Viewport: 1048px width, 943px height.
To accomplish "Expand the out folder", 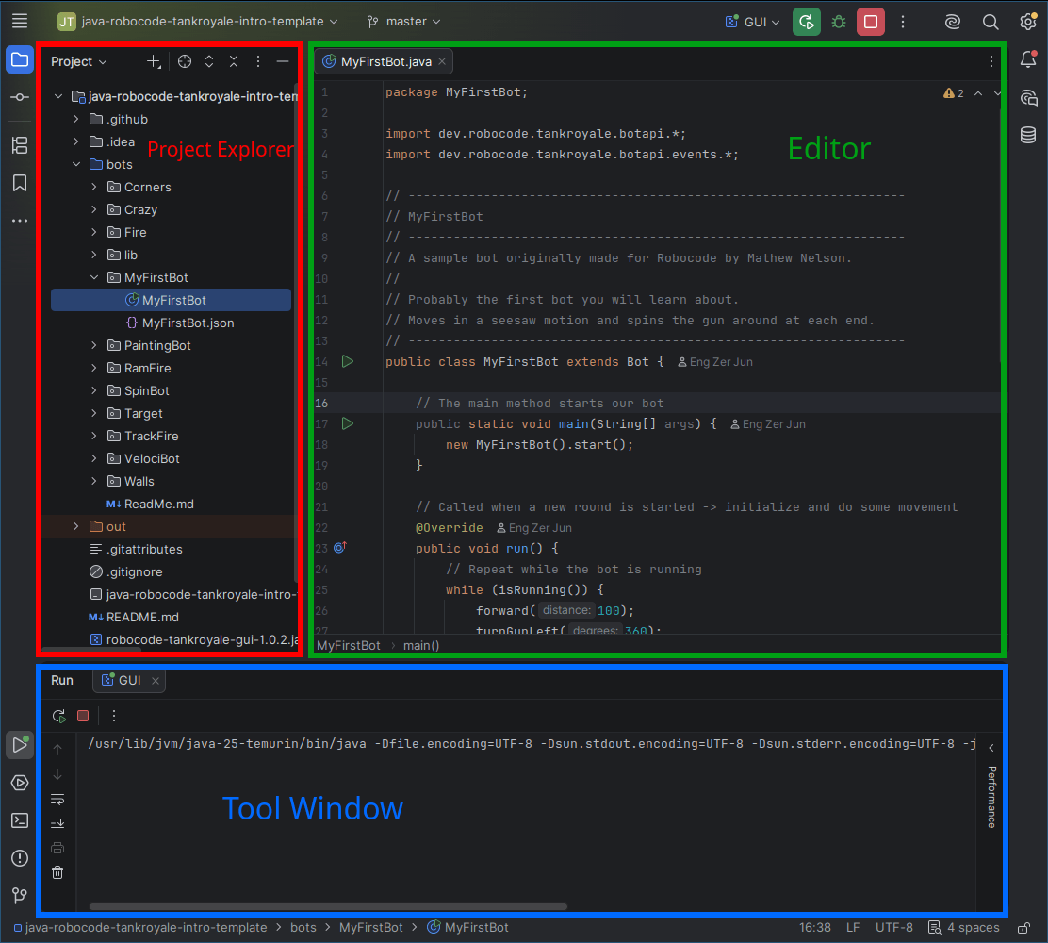I will pos(76,526).
